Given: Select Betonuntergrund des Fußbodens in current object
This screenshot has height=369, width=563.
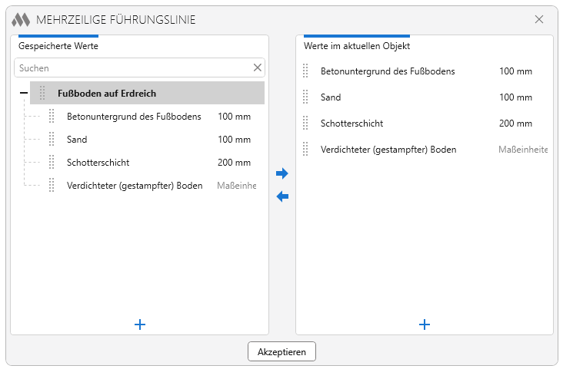Looking at the screenshot, I should [388, 71].
